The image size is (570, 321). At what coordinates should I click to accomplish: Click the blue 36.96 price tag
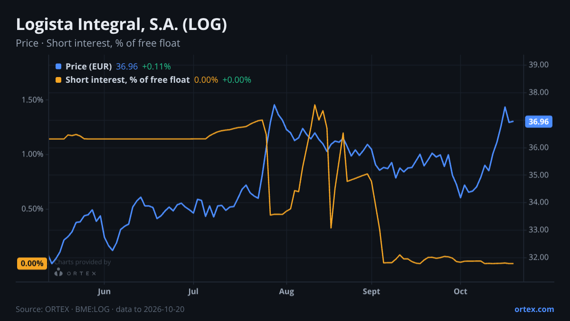coord(539,122)
